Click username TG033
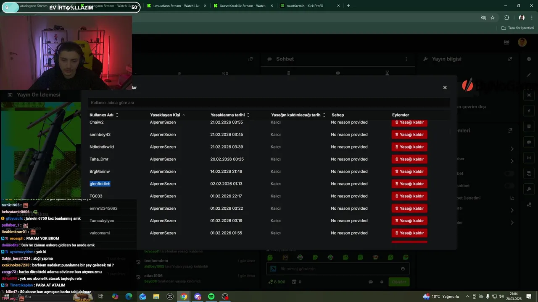This screenshot has height=302, width=538. [x=96, y=196]
